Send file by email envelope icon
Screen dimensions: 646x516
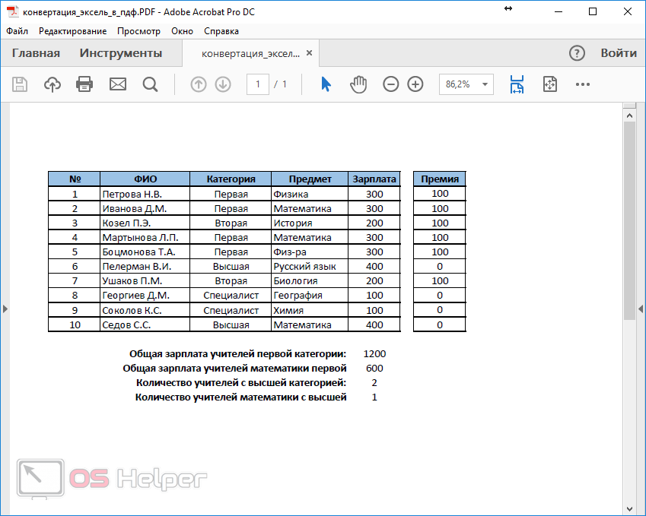point(118,84)
